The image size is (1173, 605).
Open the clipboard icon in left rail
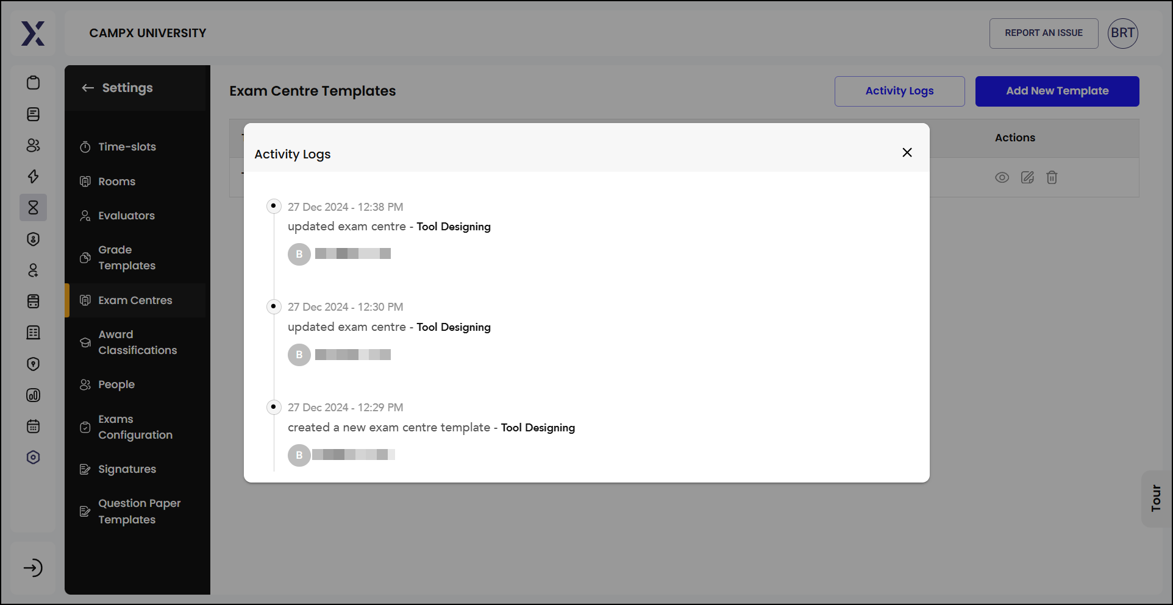[x=34, y=83]
